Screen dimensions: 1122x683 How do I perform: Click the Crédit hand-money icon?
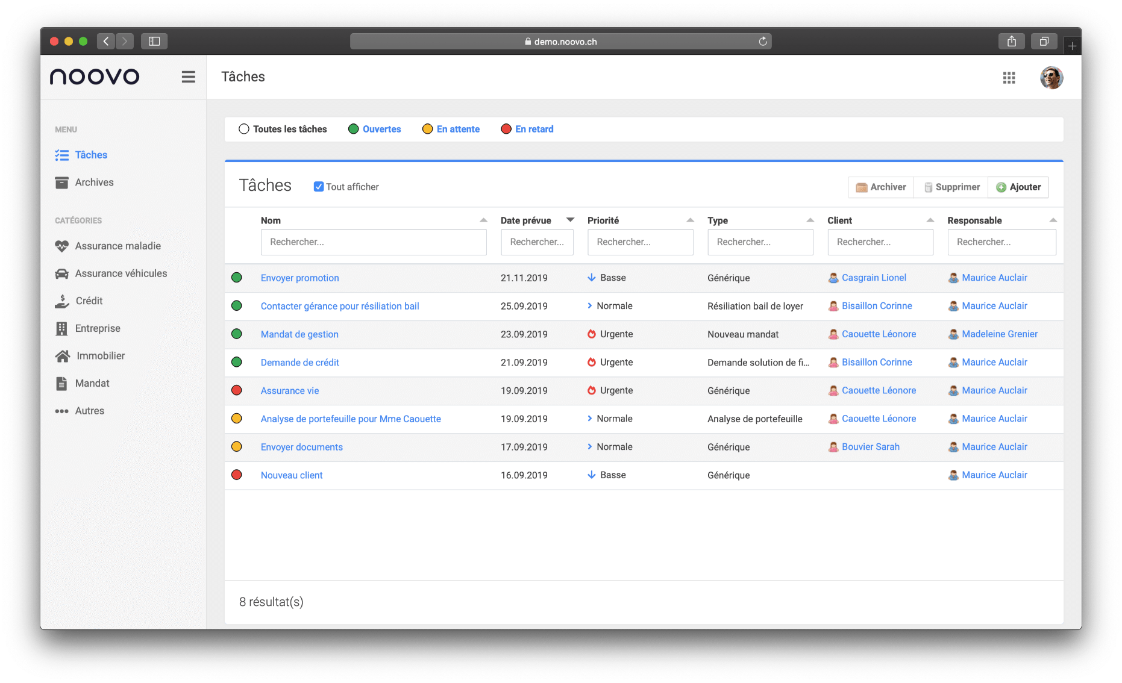[61, 301]
